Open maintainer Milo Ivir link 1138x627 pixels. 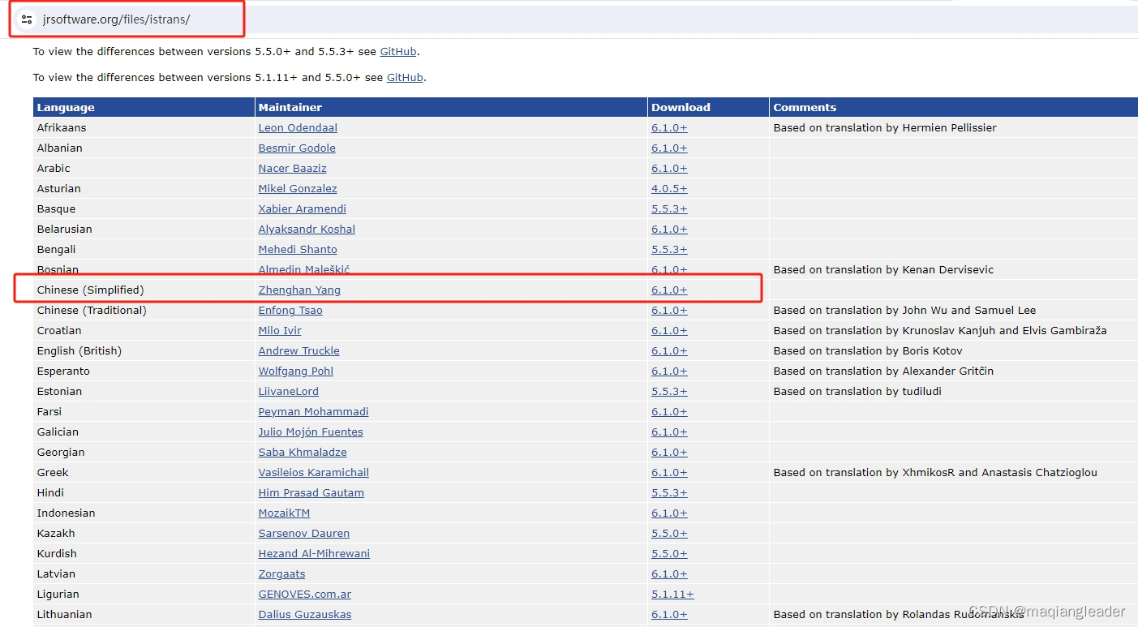point(280,330)
